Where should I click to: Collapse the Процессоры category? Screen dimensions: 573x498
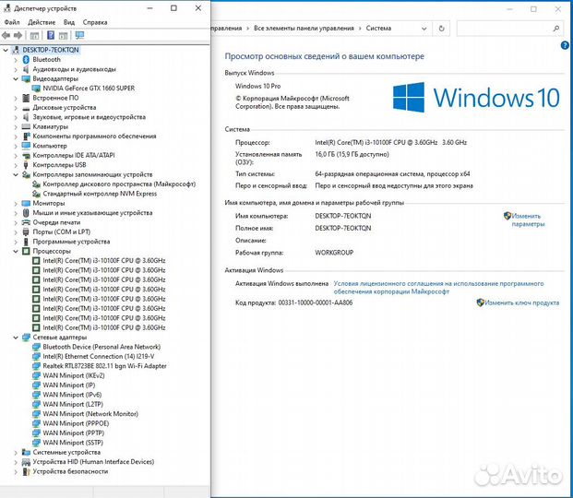[x=16, y=252]
